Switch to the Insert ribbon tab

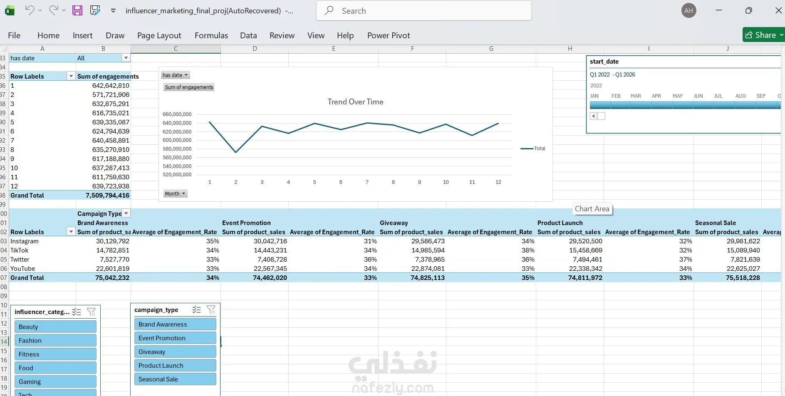(82, 36)
